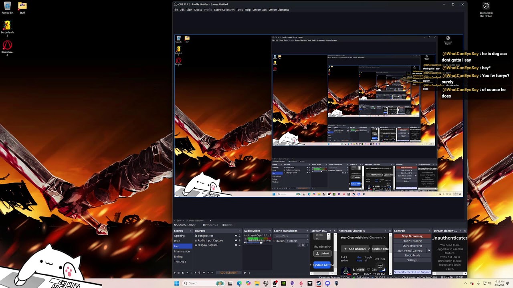Click Add Channel in Restream Channels

[355, 249]
